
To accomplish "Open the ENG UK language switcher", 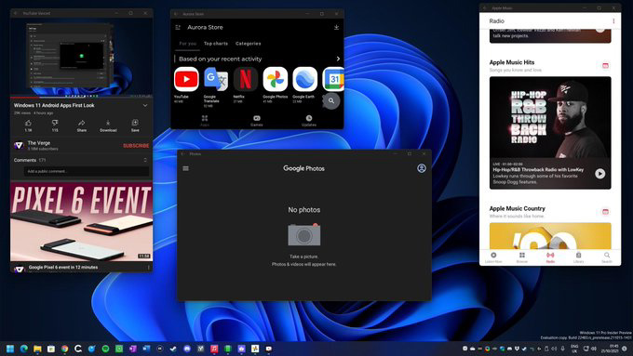I will coord(574,349).
